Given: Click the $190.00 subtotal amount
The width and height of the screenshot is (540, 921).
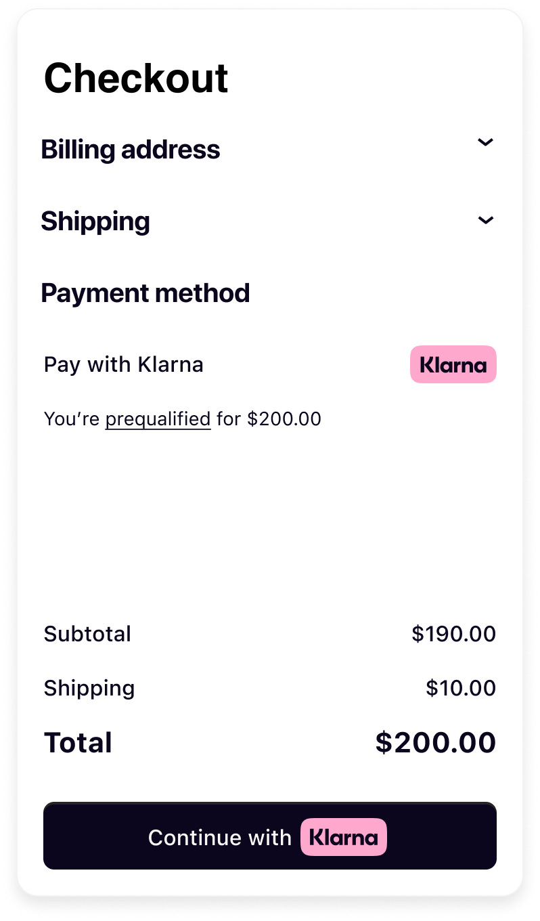Looking at the screenshot, I should [454, 634].
